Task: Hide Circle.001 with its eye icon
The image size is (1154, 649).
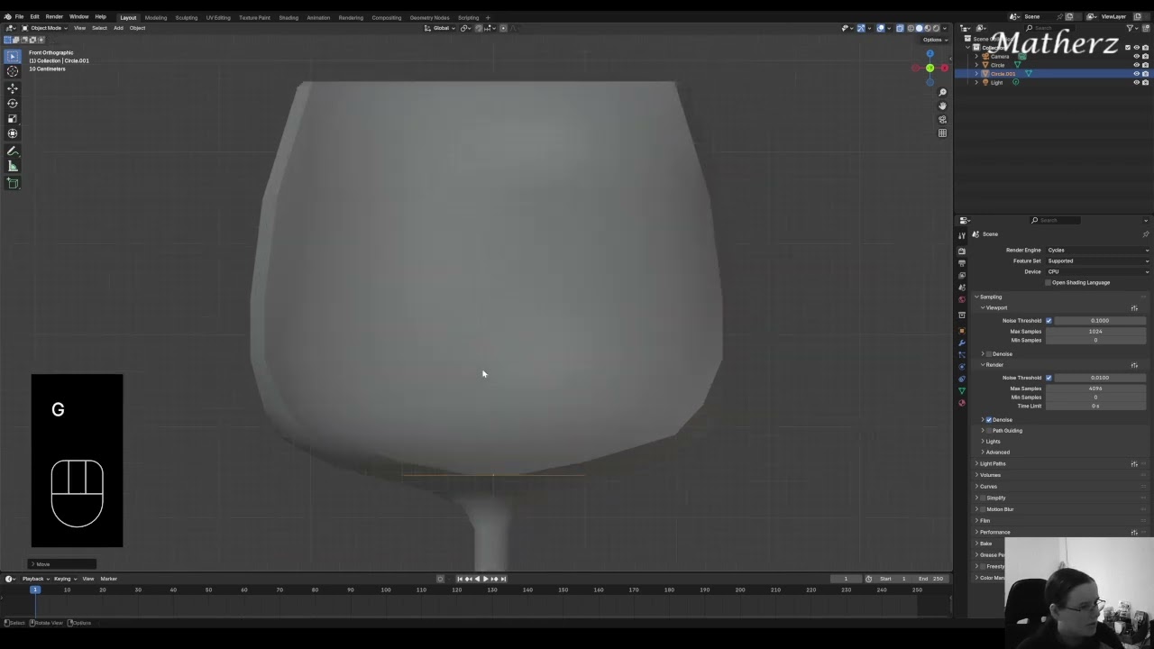Action: [x=1136, y=74]
